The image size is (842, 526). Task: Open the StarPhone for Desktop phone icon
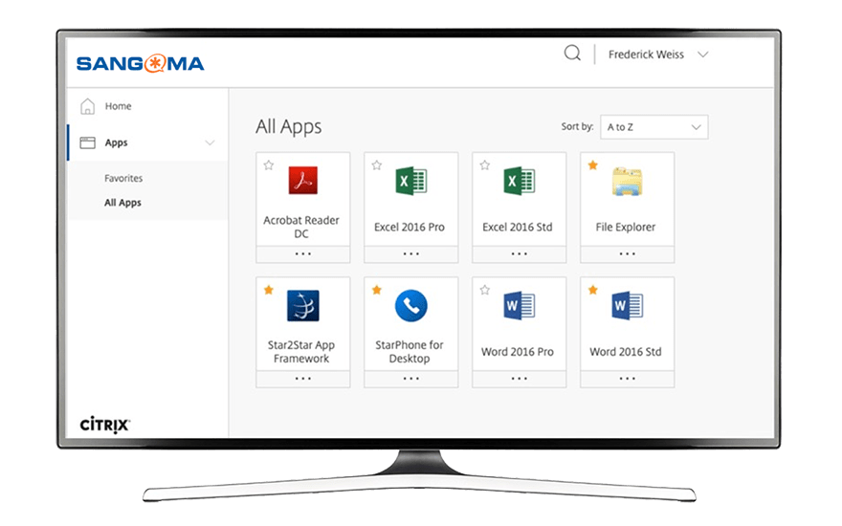tap(410, 305)
